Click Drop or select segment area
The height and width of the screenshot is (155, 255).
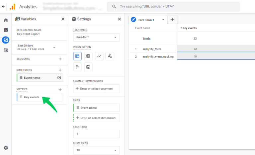pyautogui.click(x=96, y=89)
